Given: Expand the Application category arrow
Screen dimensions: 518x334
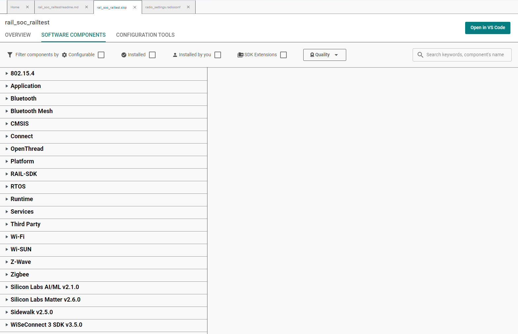Looking at the screenshot, I should click(7, 86).
